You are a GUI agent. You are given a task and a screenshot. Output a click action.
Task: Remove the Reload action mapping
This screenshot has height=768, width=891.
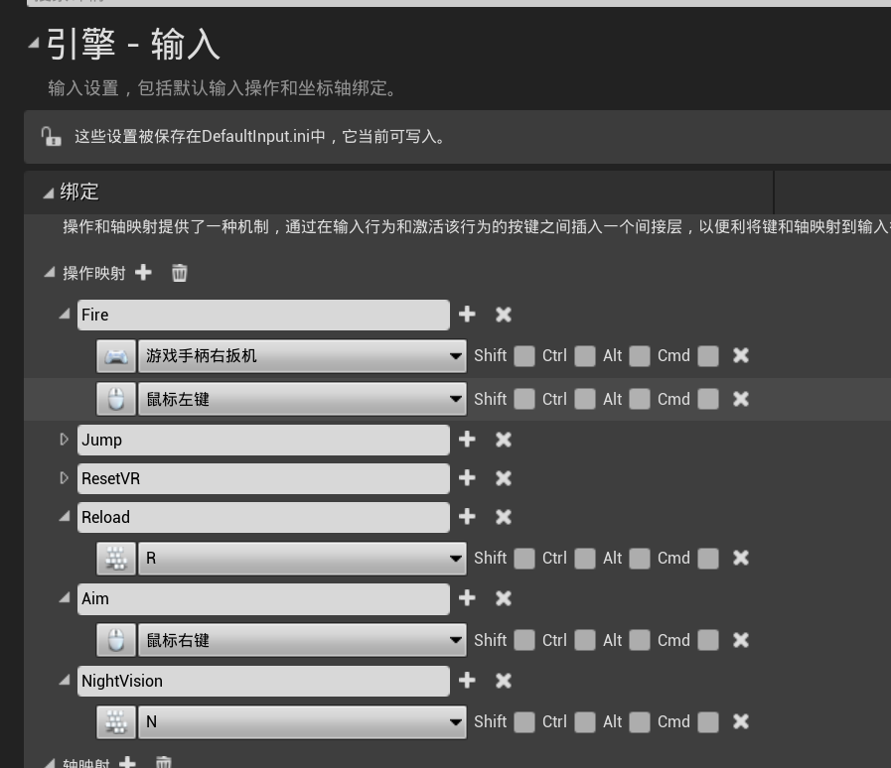coord(504,517)
